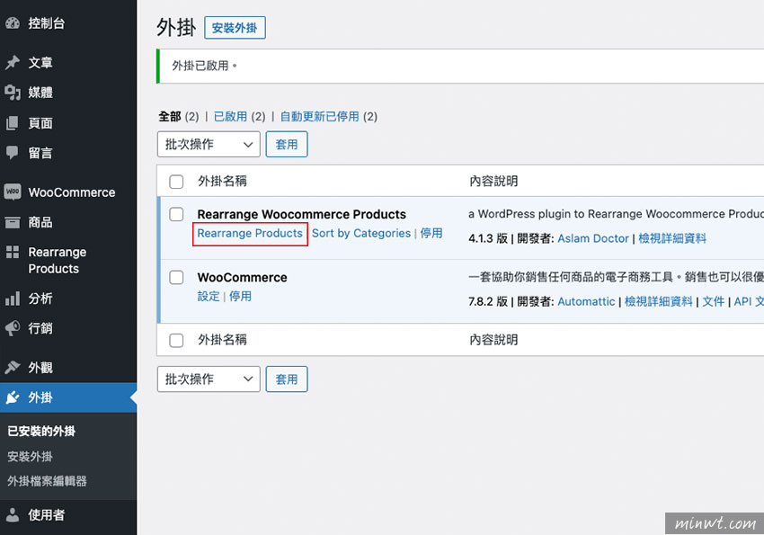Click 停用 for WooCommerce plugin
The height and width of the screenshot is (535, 764).
240,296
